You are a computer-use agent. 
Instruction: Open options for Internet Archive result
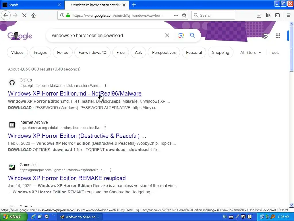[x=105, y=128]
